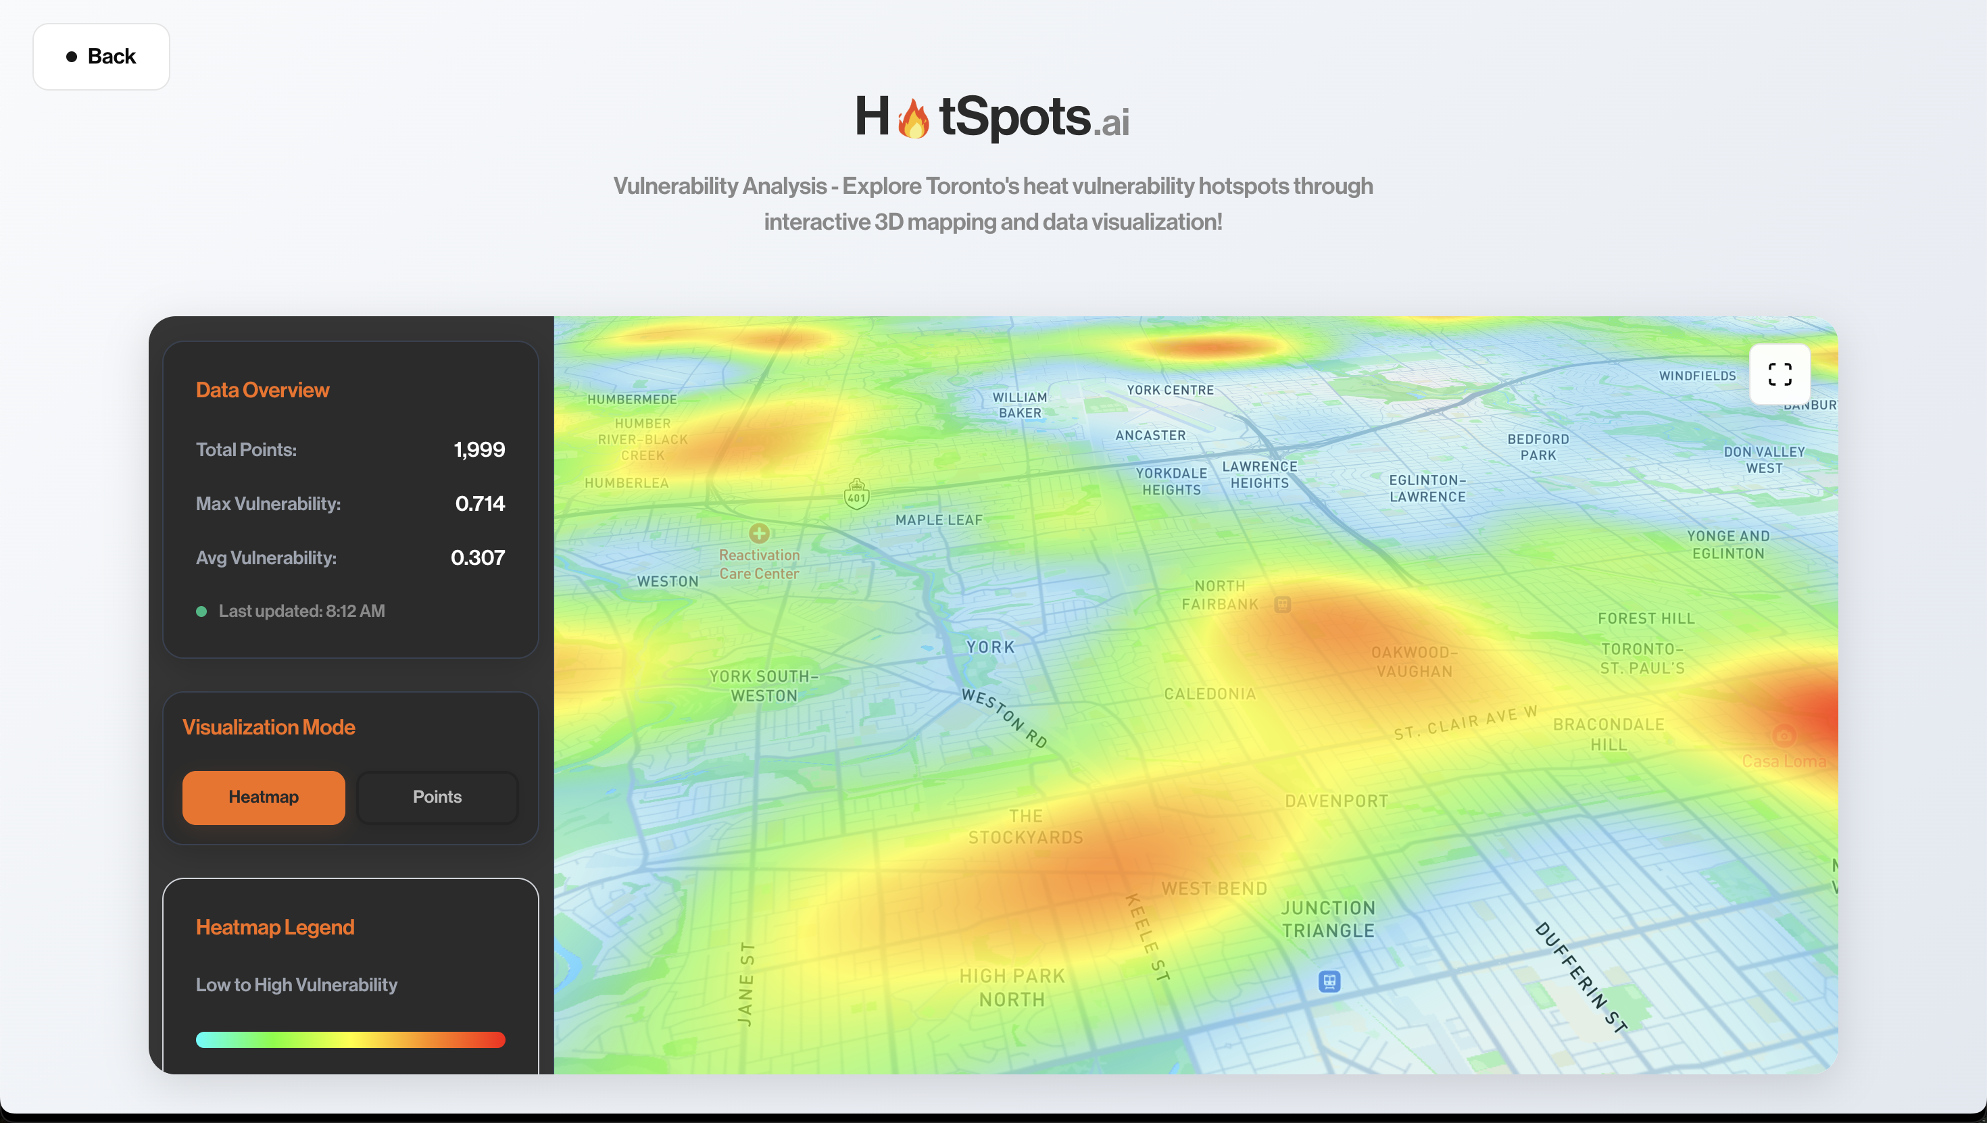Click the green last-updated status dot

click(201, 612)
